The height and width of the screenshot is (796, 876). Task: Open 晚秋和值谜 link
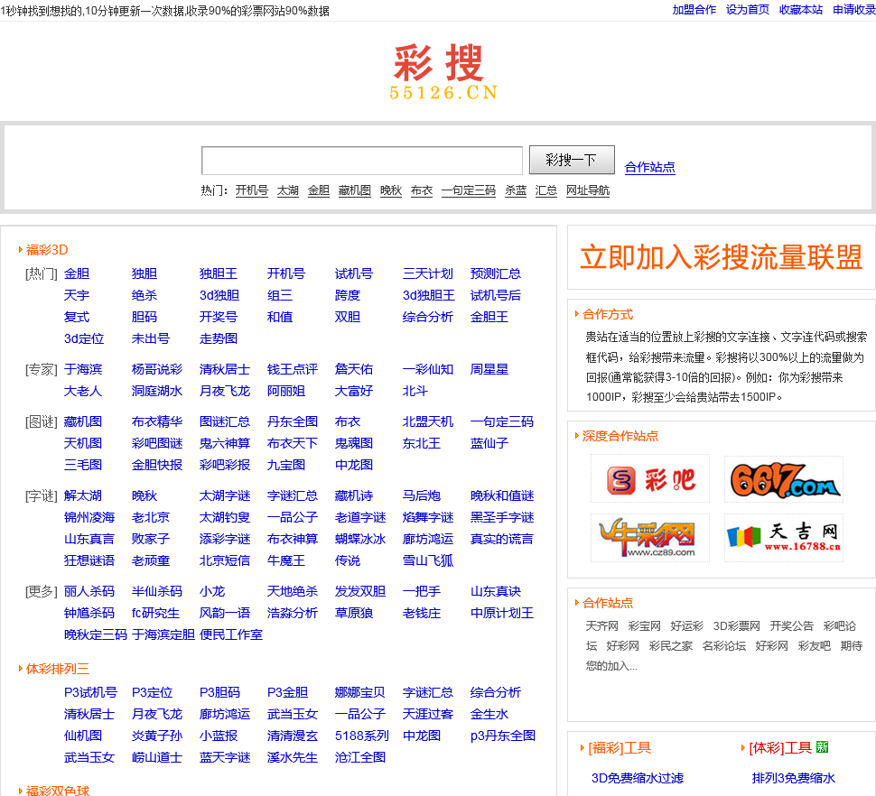(x=502, y=495)
